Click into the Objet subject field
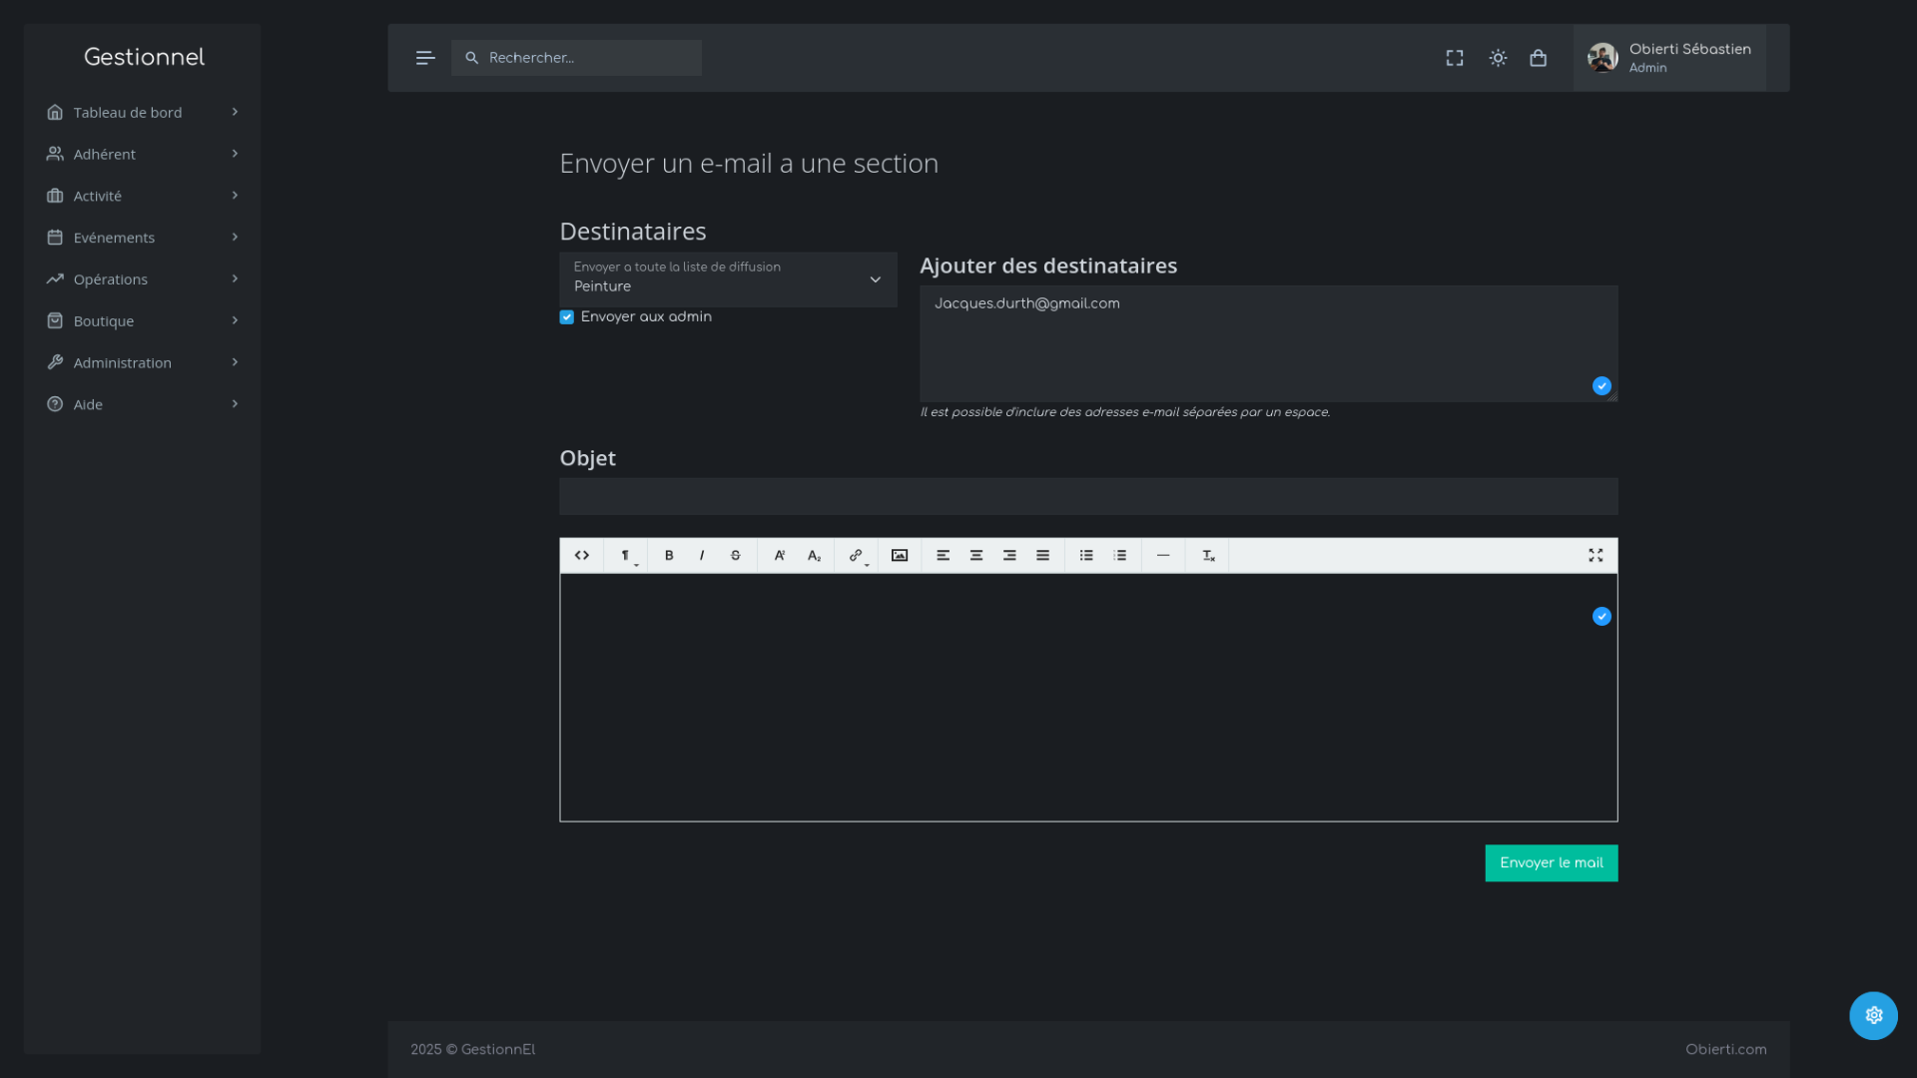This screenshot has height=1078, width=1917. [1088, 497]
